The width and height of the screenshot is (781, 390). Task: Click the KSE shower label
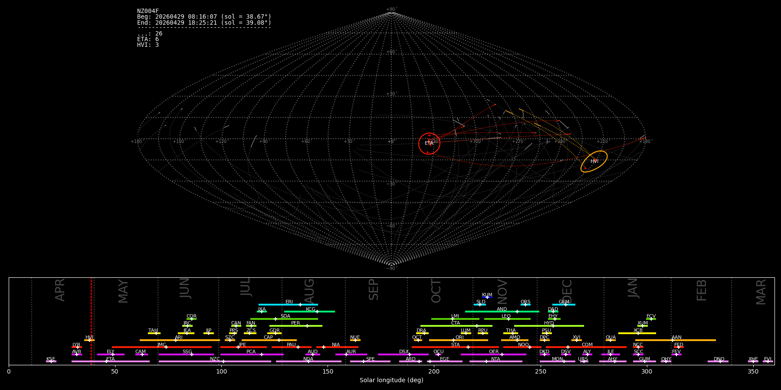[51, 359]
